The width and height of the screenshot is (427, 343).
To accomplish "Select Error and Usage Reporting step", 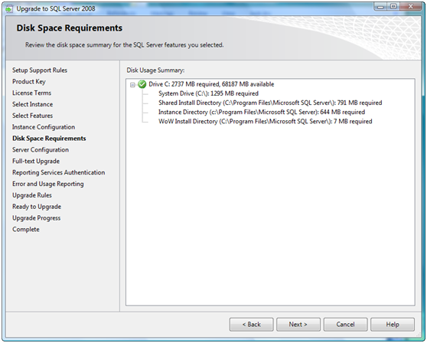I will coord(48,184).
